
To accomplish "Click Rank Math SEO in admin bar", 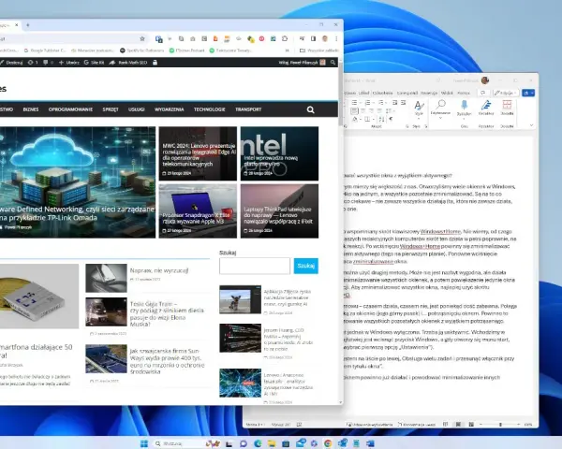I will point(128,63).
